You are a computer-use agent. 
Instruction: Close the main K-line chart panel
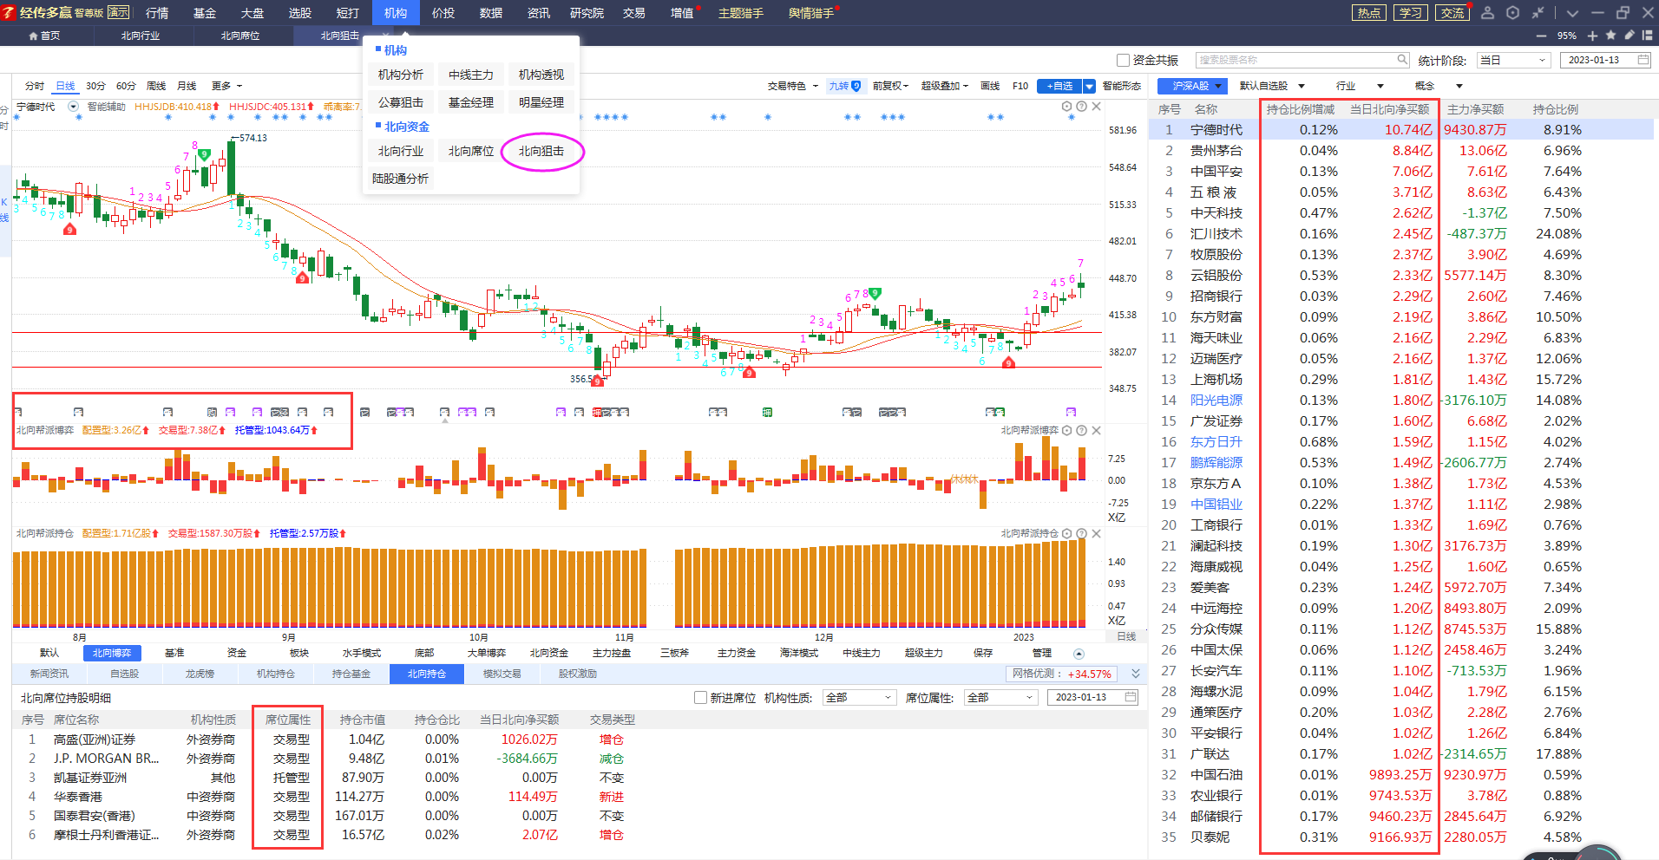[x=1097, y=107]
